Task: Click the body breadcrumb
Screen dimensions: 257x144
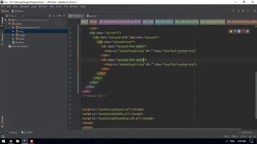Action: pyautogui.click(x=93, y=22)
